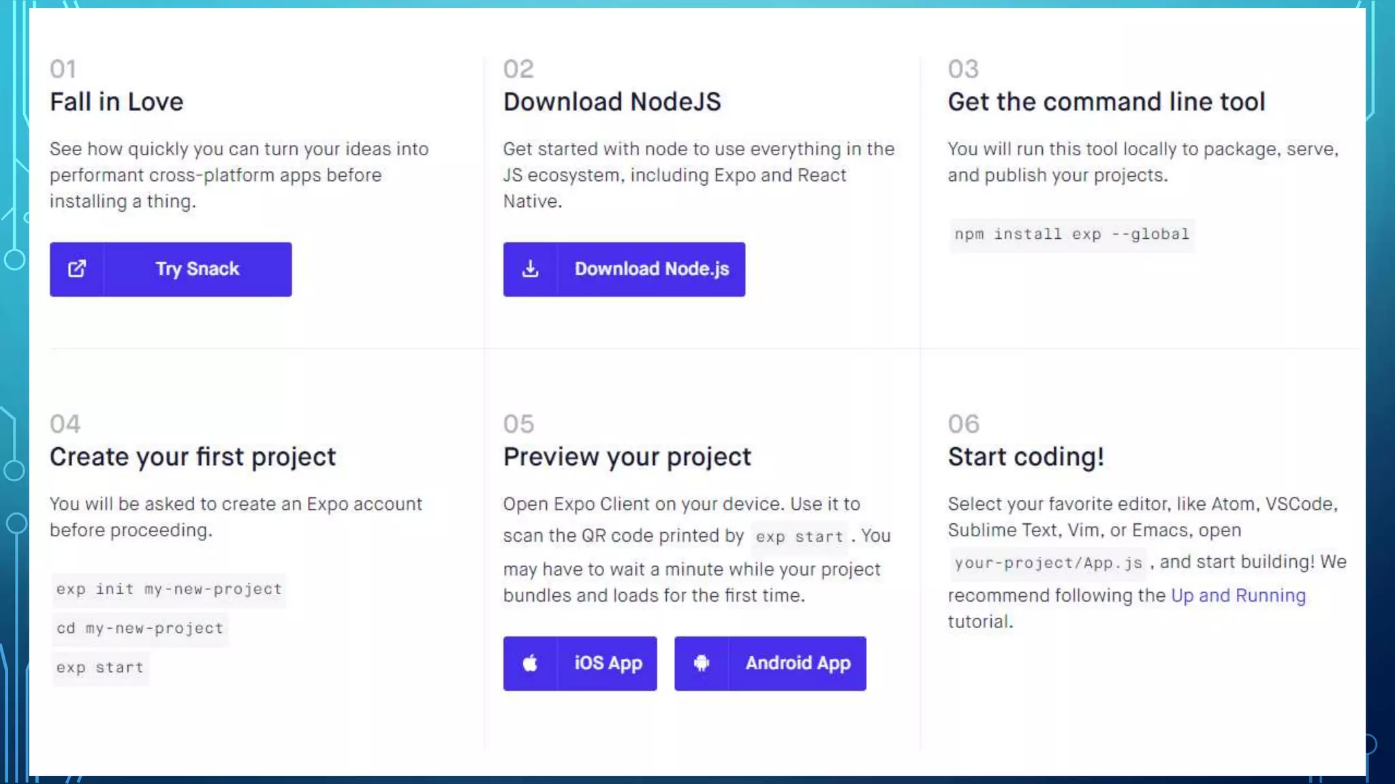Click the Download NodeJS heading
This screenshot has height=784, width=1395.
coord(612,102)
